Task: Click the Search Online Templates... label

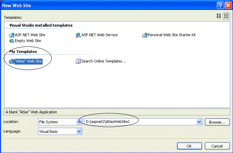Action: 104,61
